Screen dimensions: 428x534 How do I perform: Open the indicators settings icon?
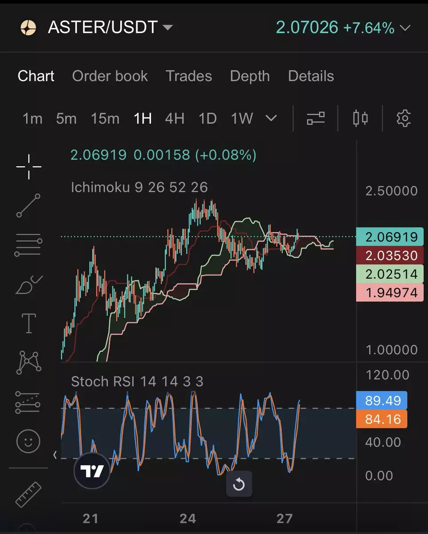click(316, 118)
